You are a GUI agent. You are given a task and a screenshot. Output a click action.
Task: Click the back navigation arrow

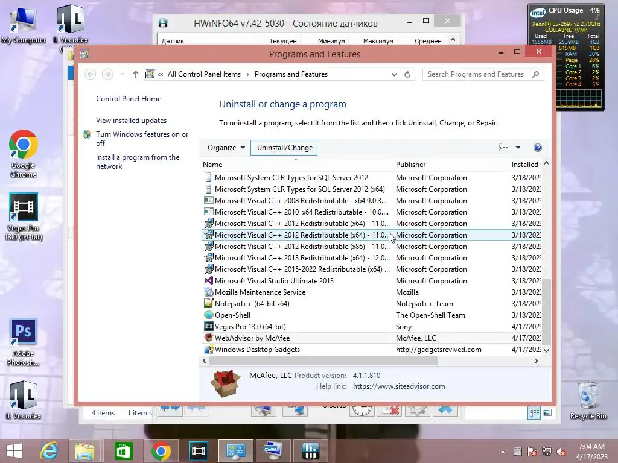tap(91, 74)
